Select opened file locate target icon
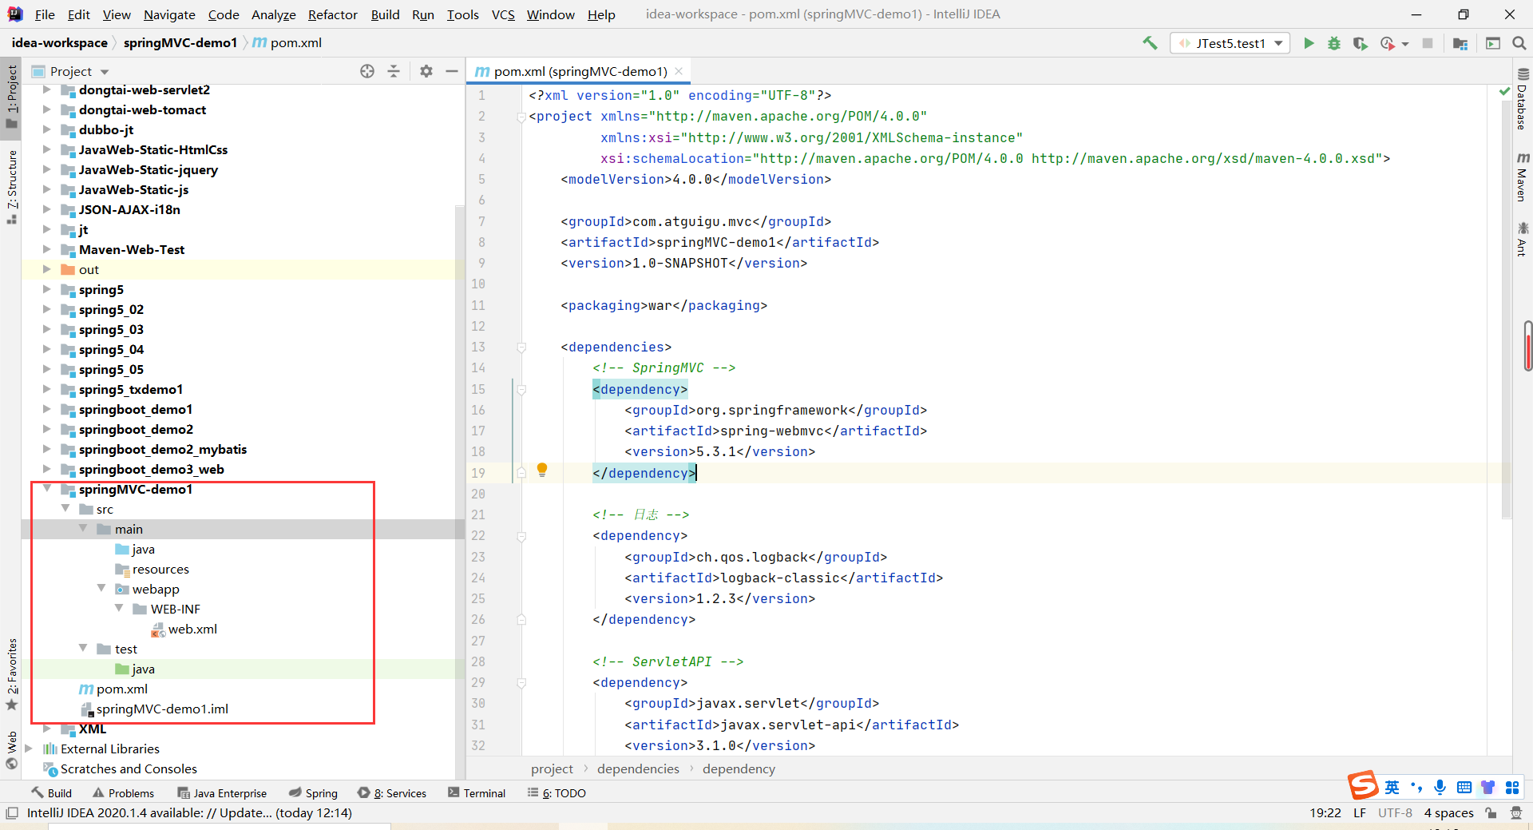The image size is (1533, 830). [367, 71]
